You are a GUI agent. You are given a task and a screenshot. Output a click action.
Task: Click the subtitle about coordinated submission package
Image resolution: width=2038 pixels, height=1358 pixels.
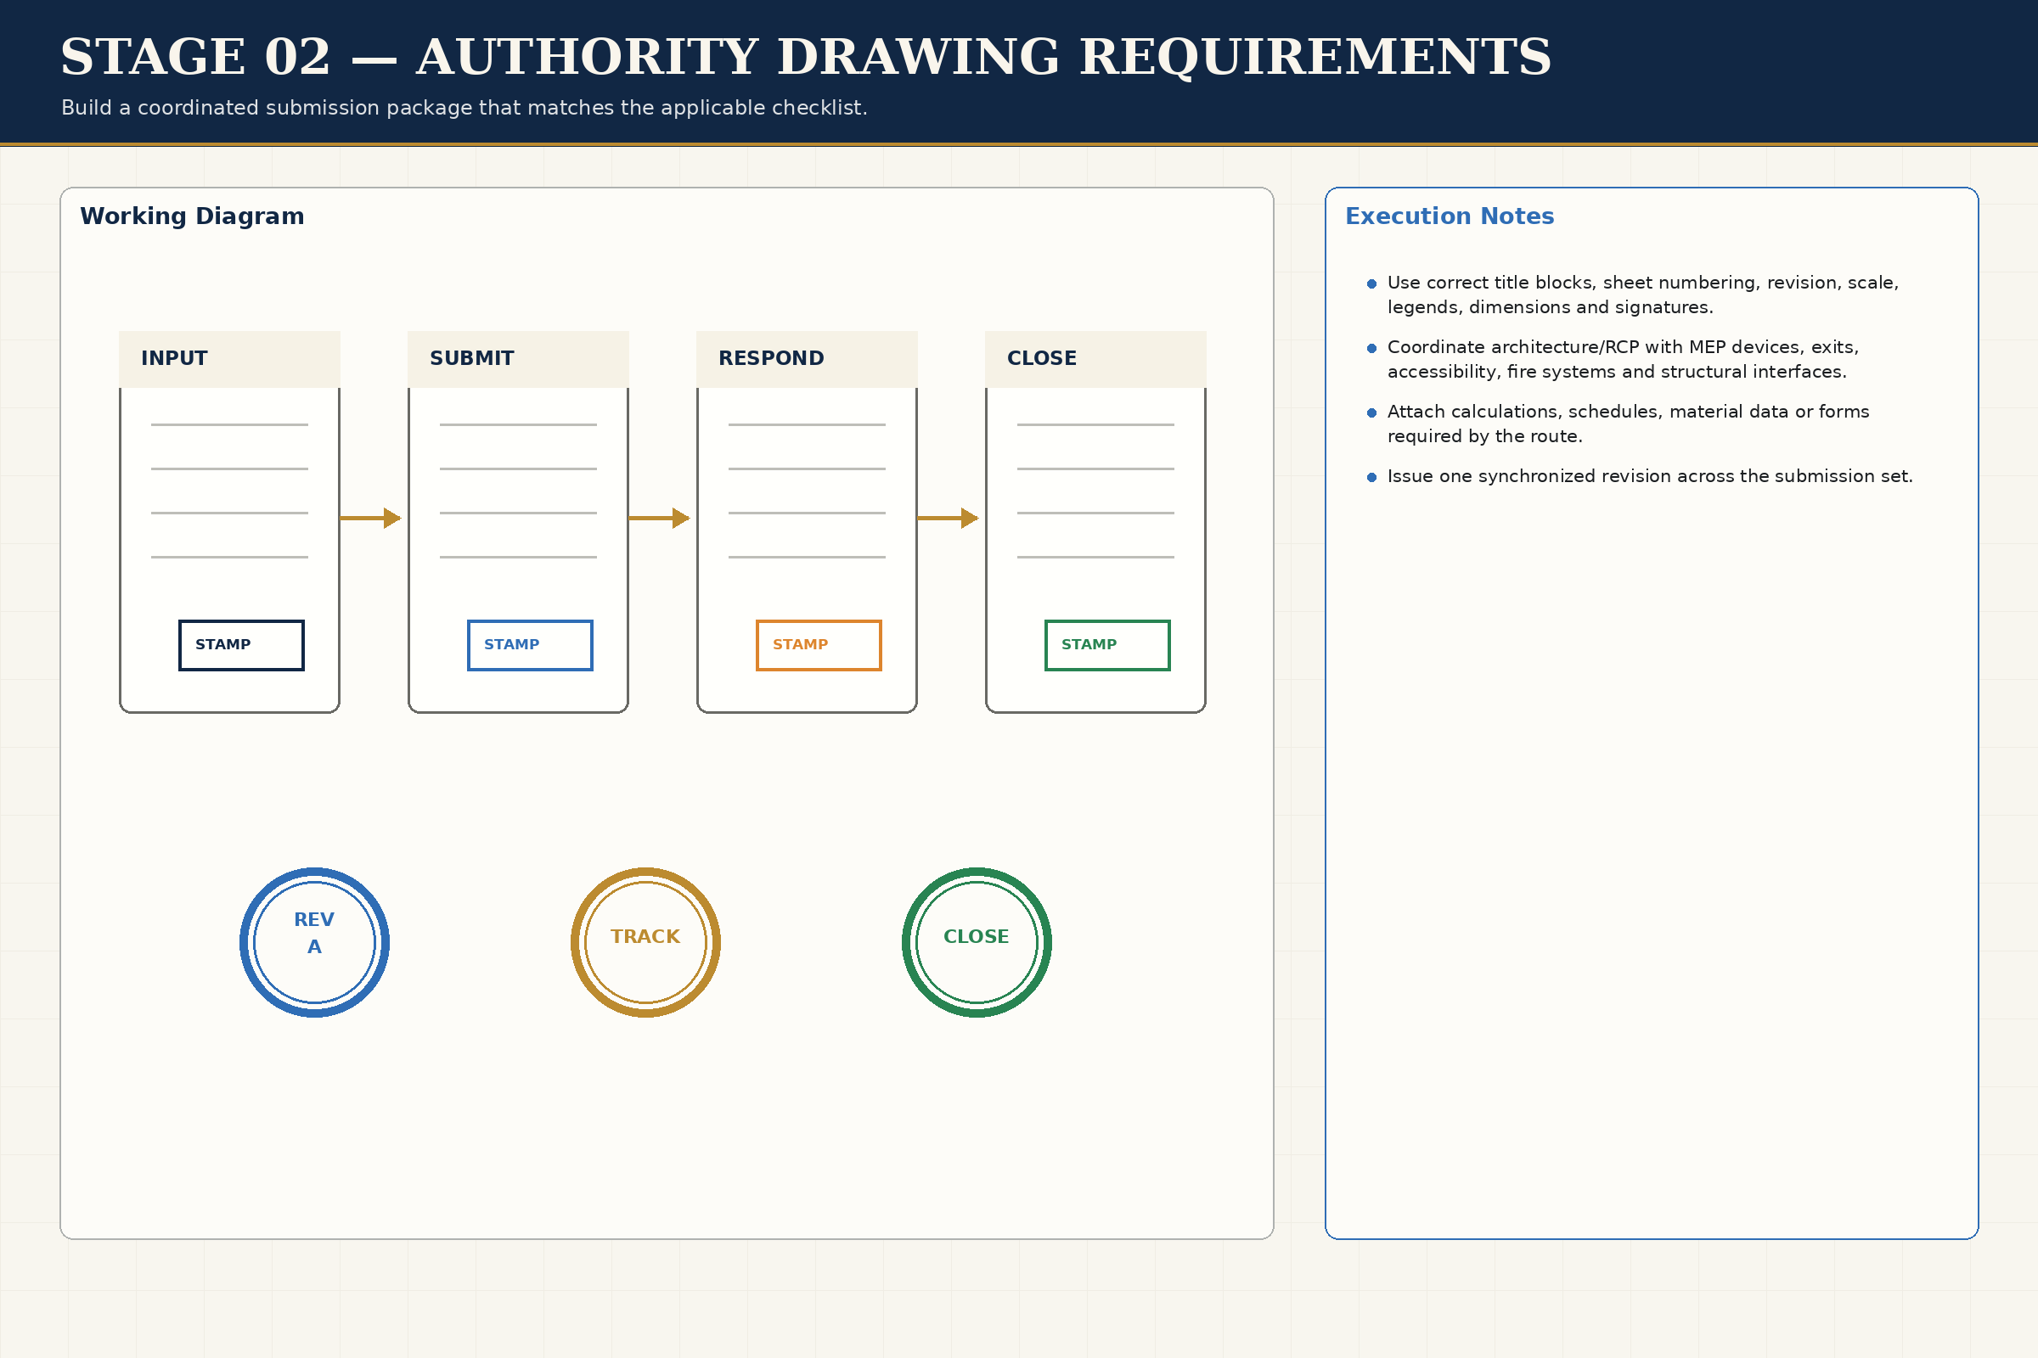coord(464,109)
